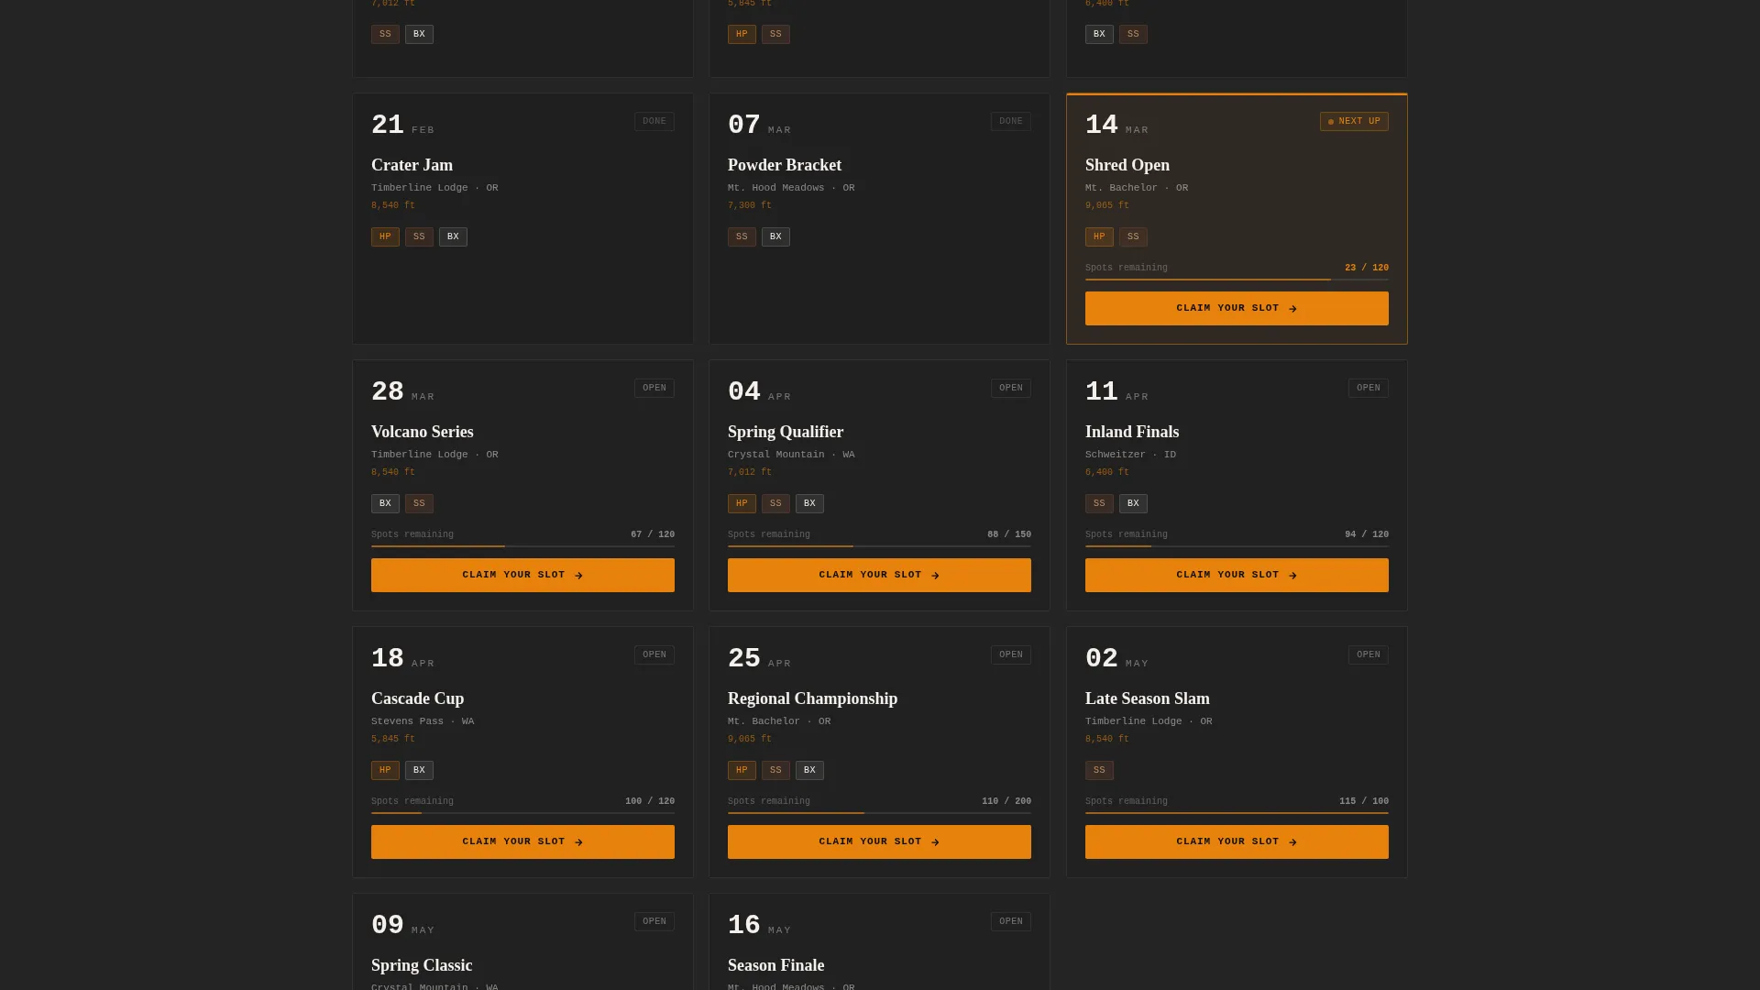Select the BX tag on Regional Championship

809,771
